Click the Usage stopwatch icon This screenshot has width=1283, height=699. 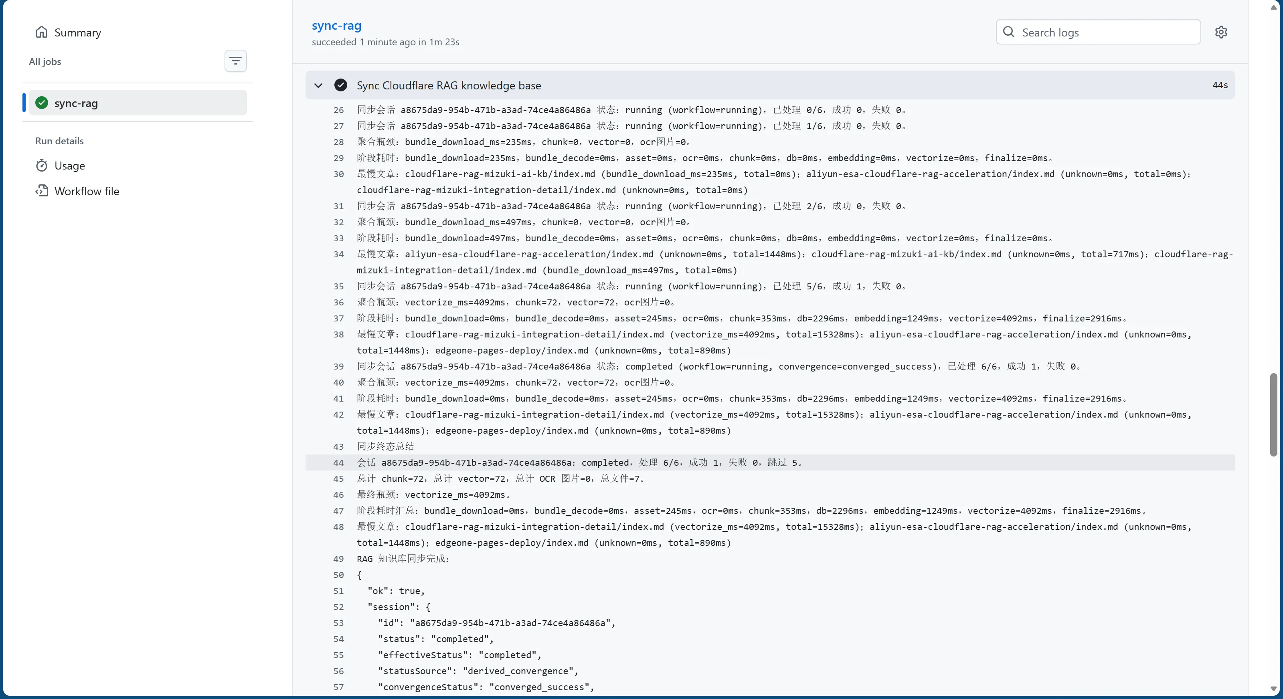point(42,165)
